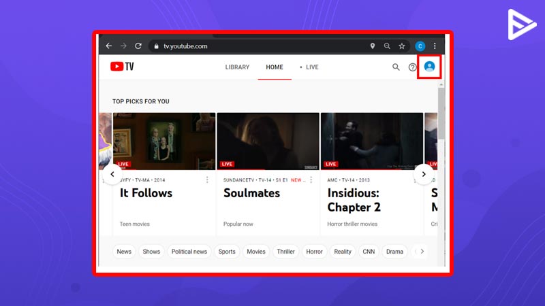Viewport: 545px width, 306px height.
Task: Open the YouTube TV account avatar
Action: (429, 66)
